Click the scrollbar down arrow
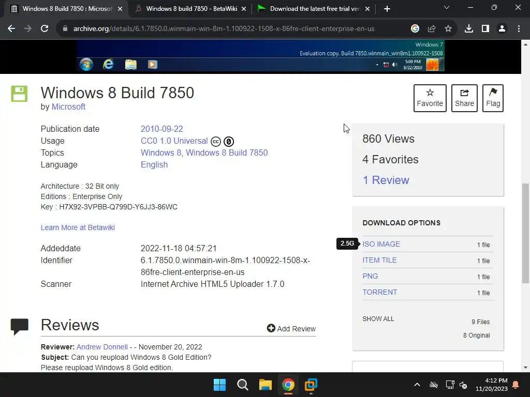This screenshot has height=397, width=530. click(x=525, y=368)
